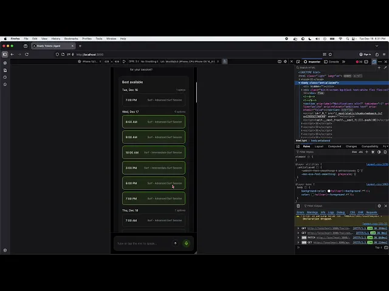Open the device selector dropdown (iPhone)
This screenshot has height=291, width=389.
(x=89, y=61)
